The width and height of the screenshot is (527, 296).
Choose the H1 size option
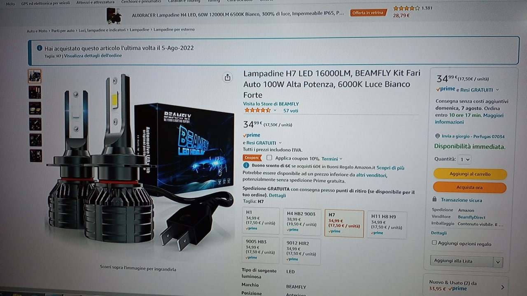[x=261, y=221]
